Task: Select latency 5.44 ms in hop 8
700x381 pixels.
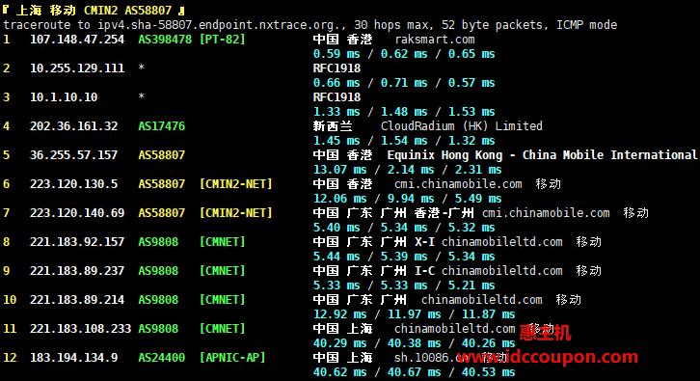Action: point(337,257)
